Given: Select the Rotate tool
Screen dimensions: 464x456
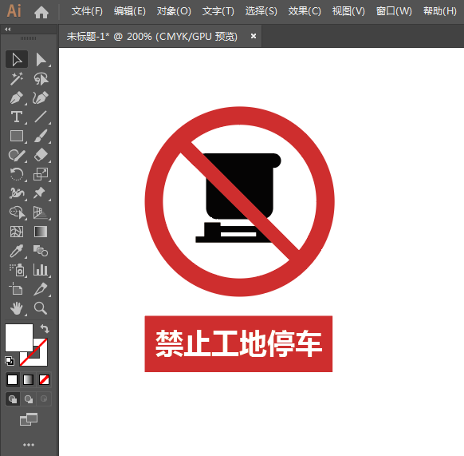Looking at the screenshot, I should pos(17,174).
